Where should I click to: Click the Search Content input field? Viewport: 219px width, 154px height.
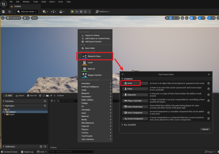click(x=68, y=101)
